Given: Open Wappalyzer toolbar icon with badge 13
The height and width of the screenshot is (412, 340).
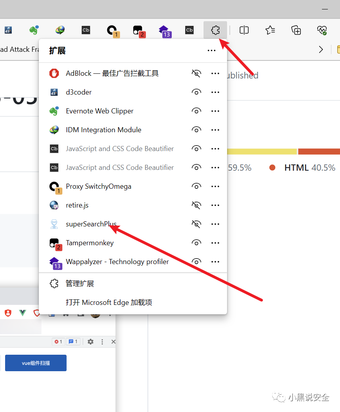Looking at the screenshot, I should [x=165, y=31].
